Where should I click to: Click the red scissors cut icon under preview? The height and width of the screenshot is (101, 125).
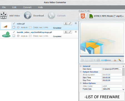click(115, 60)
